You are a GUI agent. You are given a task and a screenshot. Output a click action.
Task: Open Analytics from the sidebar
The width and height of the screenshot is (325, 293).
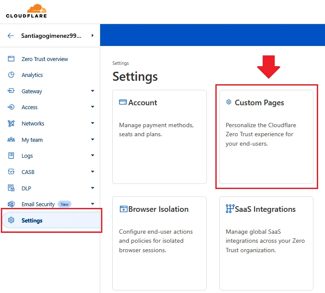point(32,75)
